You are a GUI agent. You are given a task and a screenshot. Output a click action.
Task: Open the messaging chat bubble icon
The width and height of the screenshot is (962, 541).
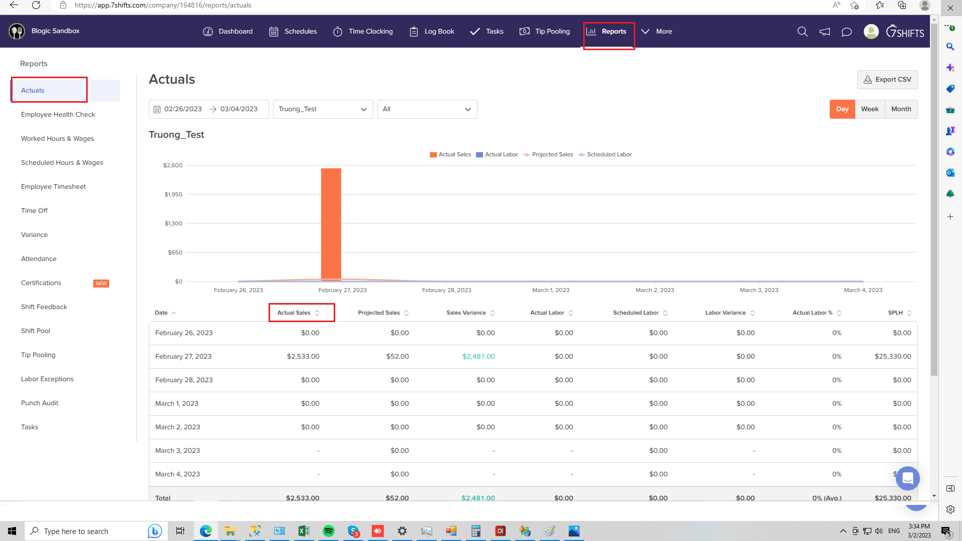pyautogui.click(x=846, y=32)
